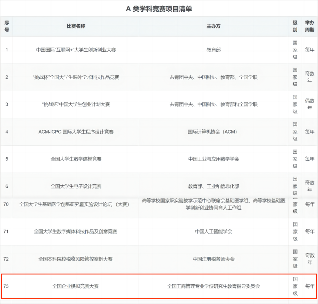Click 全国大学生数字媒体科技作品及创意竞赛 entry

[x=76, y=231]
